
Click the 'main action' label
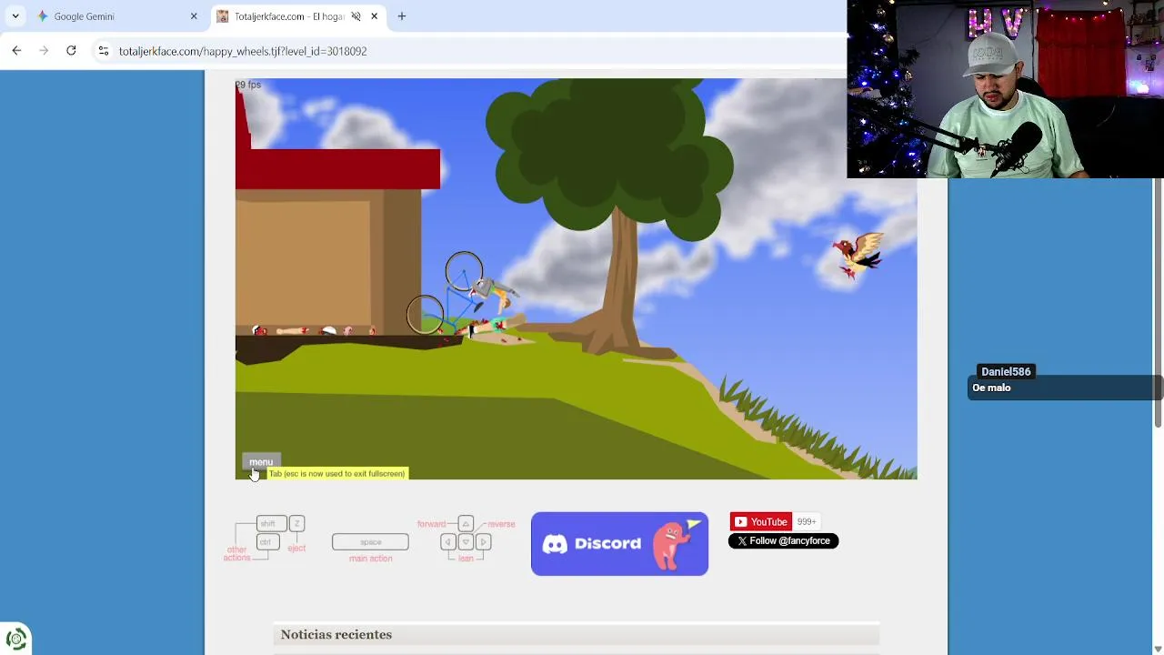pyautogui.click(x=370, y=559)
